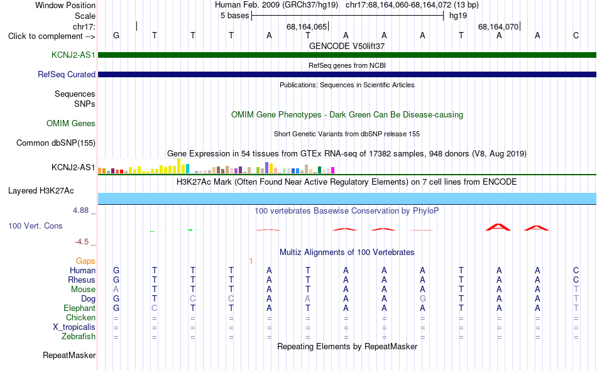
Task: Select the Human species label
Action: (82, 270)
